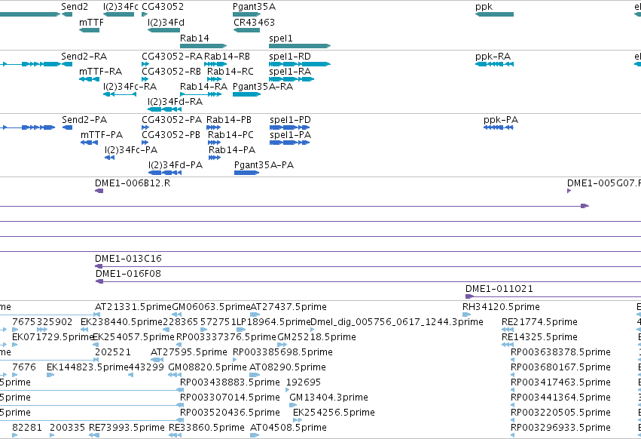
Task: Select the CG43052-RB transcript label
Action: pos(171,71)
